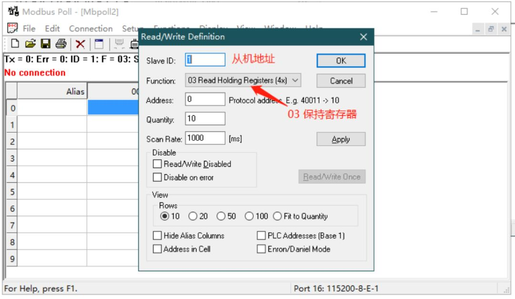Enable the Address in Cell checkbox
515x299 pixels.
tap(157, 249)
